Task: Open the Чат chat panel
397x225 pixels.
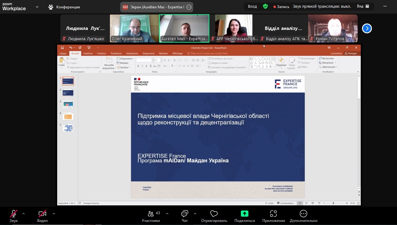Action: [185, 216]
